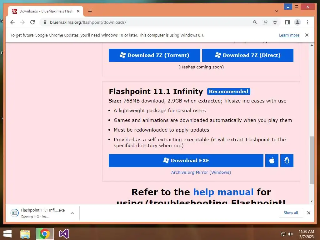The height and width of the screenshot is (240, 320).
Task: Open the help manual link
Action: (223, 192)
